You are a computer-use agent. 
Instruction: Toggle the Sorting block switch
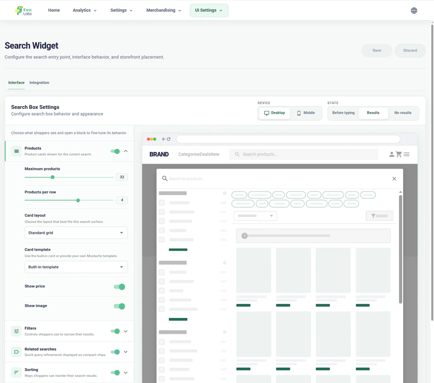coord(115,373)
